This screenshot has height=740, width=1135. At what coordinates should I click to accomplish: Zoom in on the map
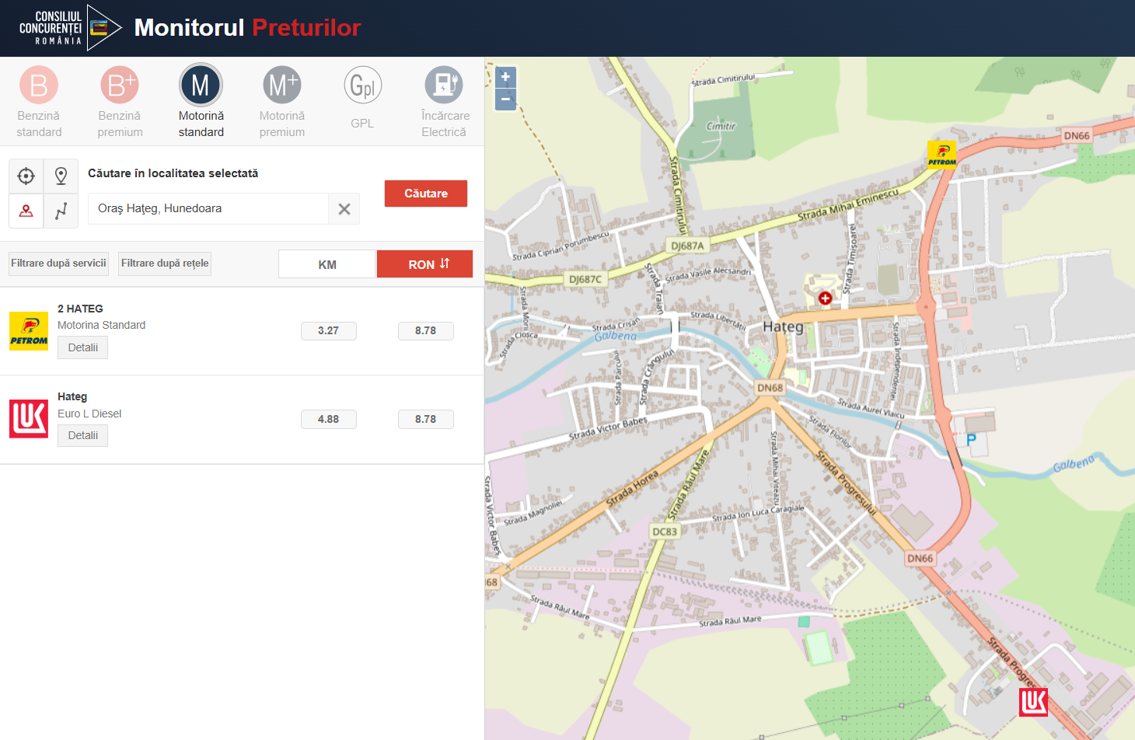[x=505, y=77]
